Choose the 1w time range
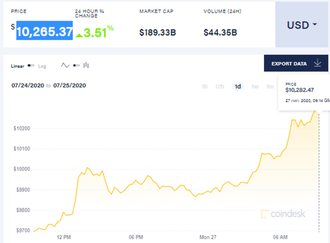The height and width of the screenshot is (243, 330). [255, 86]
